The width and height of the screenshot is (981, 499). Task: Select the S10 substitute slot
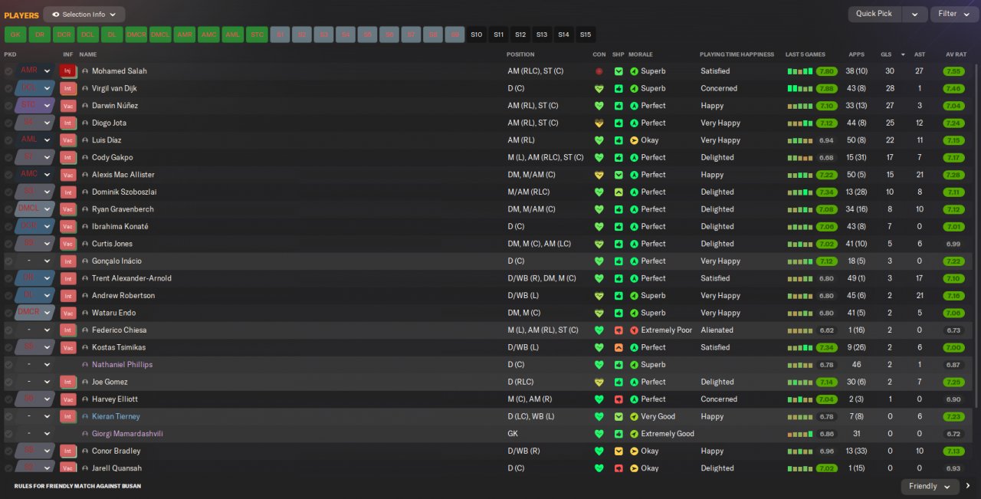(x=477, y=34)
